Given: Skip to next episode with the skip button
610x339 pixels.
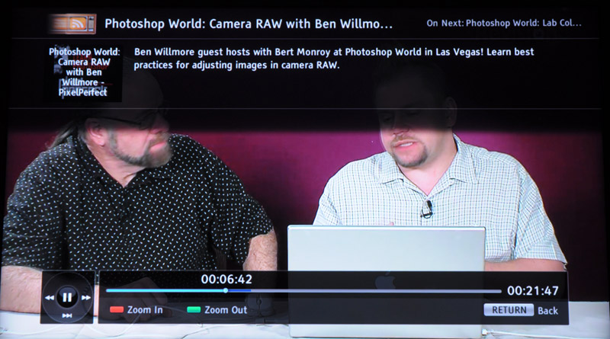Looking at the screenshot, I should [67, 315].
